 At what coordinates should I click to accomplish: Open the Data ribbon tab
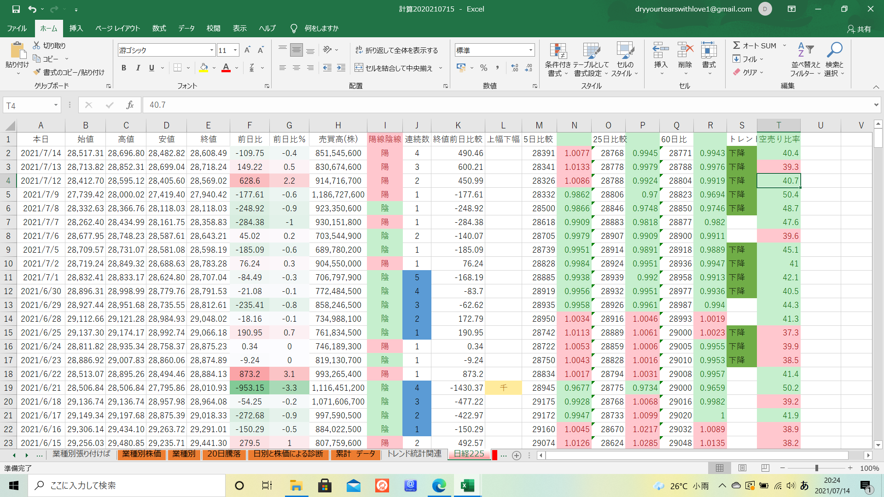coord(186,29)
